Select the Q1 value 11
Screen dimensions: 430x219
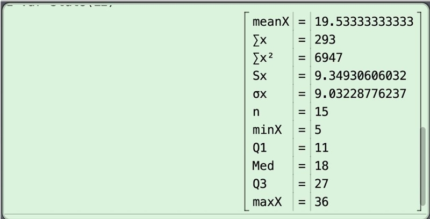click(321, 148)
